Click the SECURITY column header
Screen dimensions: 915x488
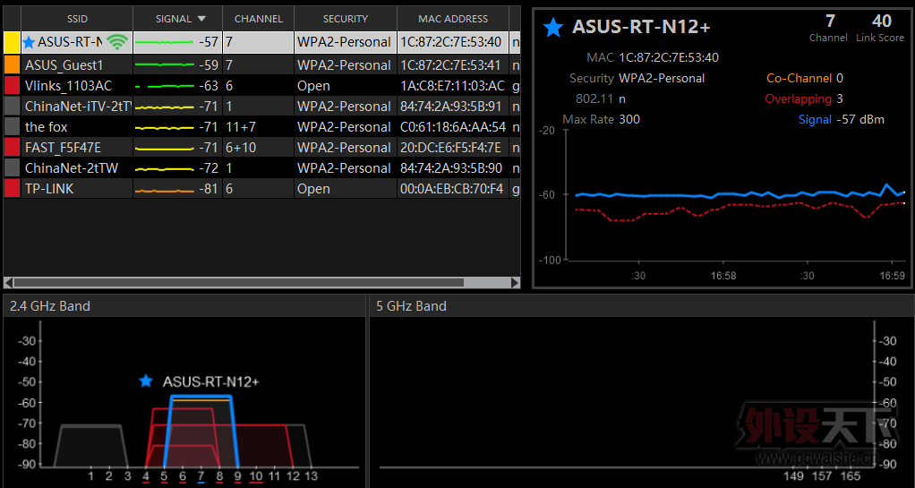pyautogui.click(x=346, y=19)
